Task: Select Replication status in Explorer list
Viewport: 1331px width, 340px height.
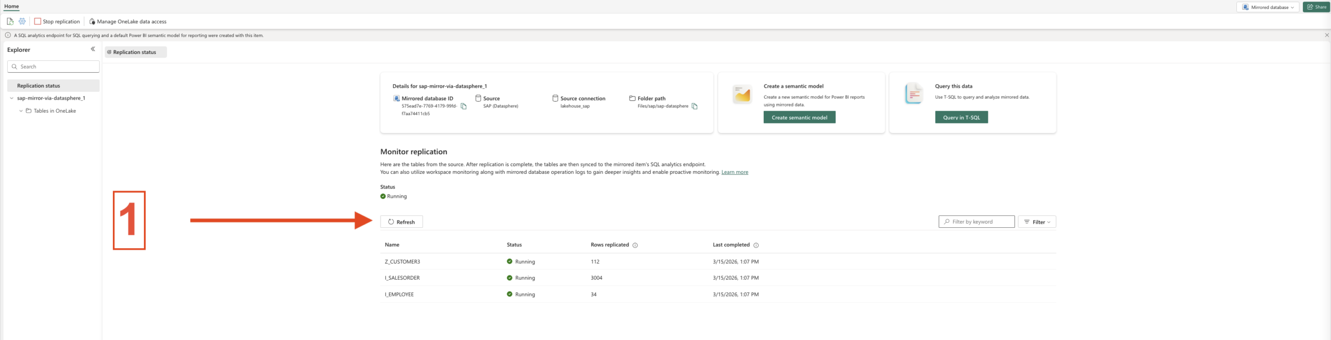Action: pyautogui.click(x=39, y=86)
